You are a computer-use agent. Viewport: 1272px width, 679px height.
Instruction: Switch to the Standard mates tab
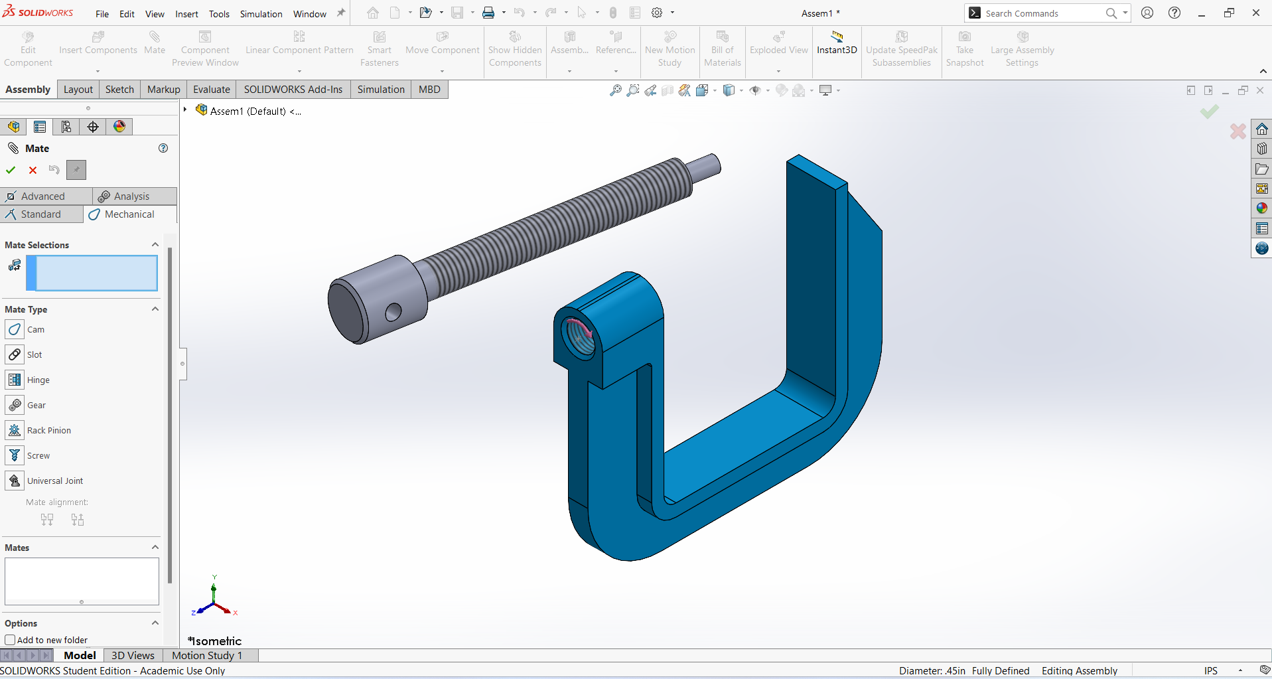pos(42,214)
